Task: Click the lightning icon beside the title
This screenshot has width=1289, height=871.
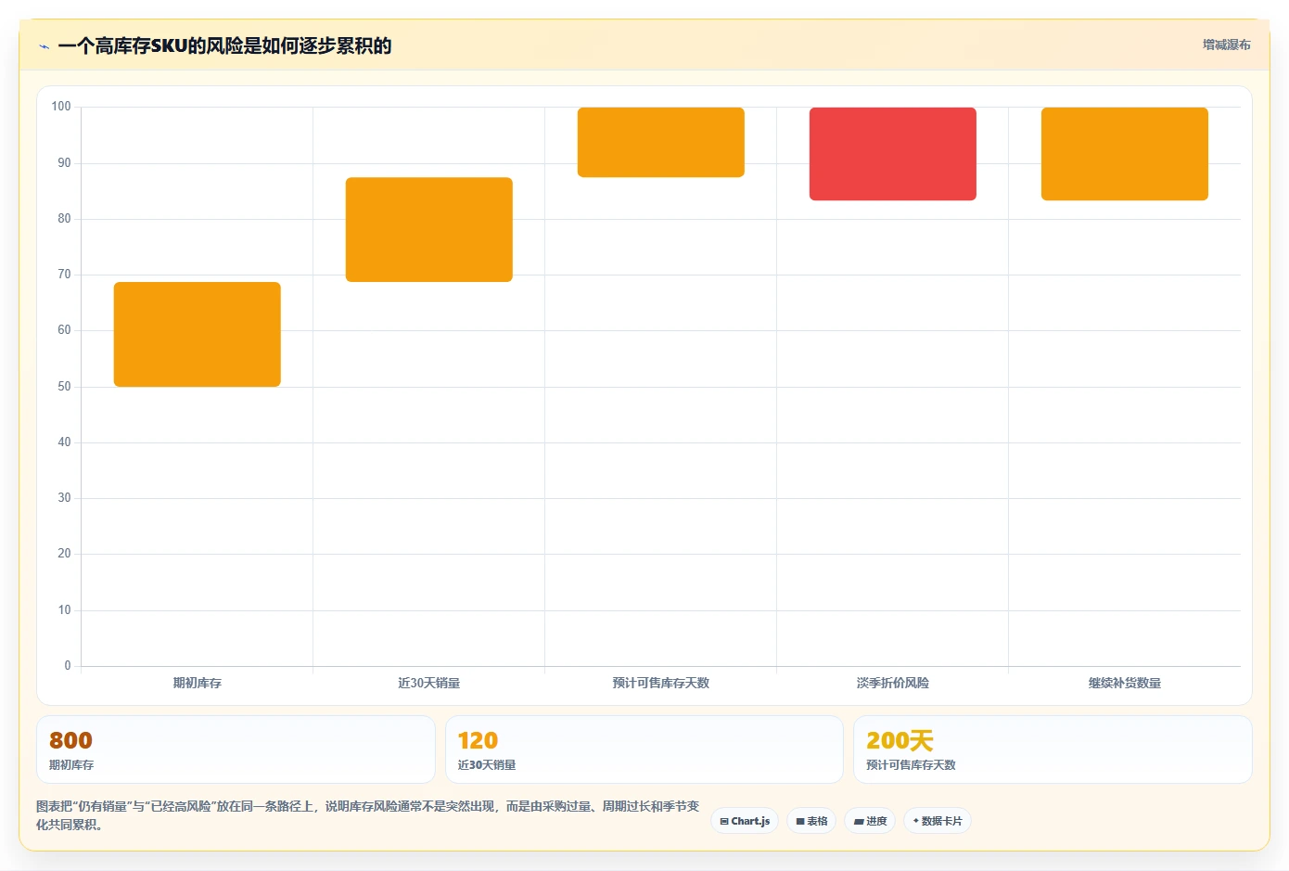Action: click(x=44, y=46)
